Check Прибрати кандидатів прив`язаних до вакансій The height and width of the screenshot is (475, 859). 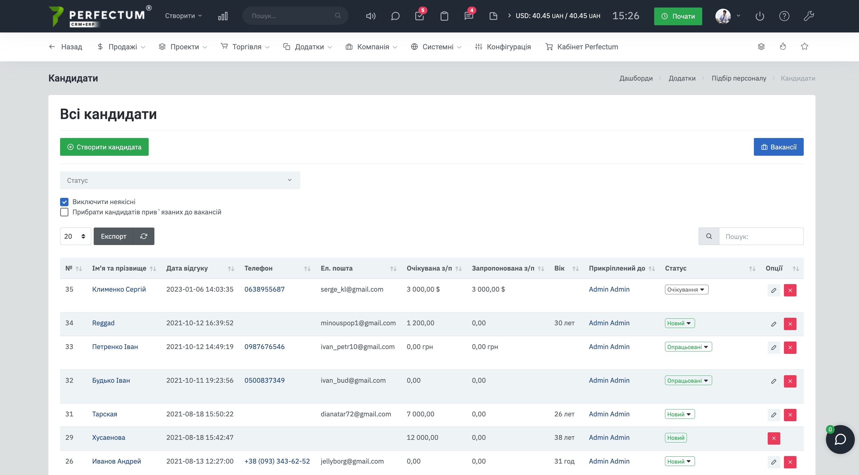pyautogui.click(x=64, y=212)
